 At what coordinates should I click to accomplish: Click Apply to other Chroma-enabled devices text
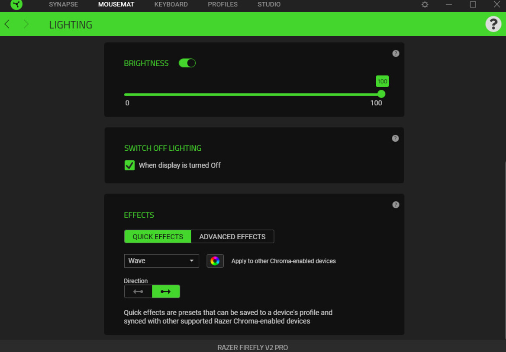pos(284,261)
